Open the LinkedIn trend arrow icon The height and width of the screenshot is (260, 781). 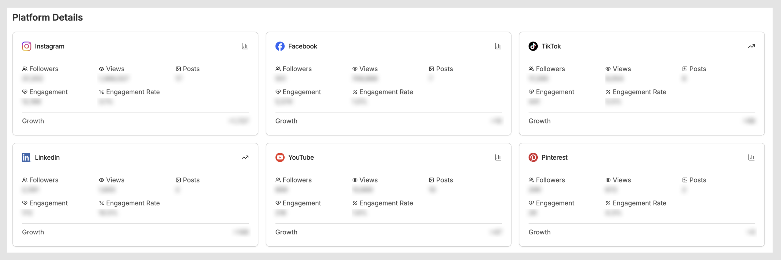pyautogui.click(x=245, y=157)
